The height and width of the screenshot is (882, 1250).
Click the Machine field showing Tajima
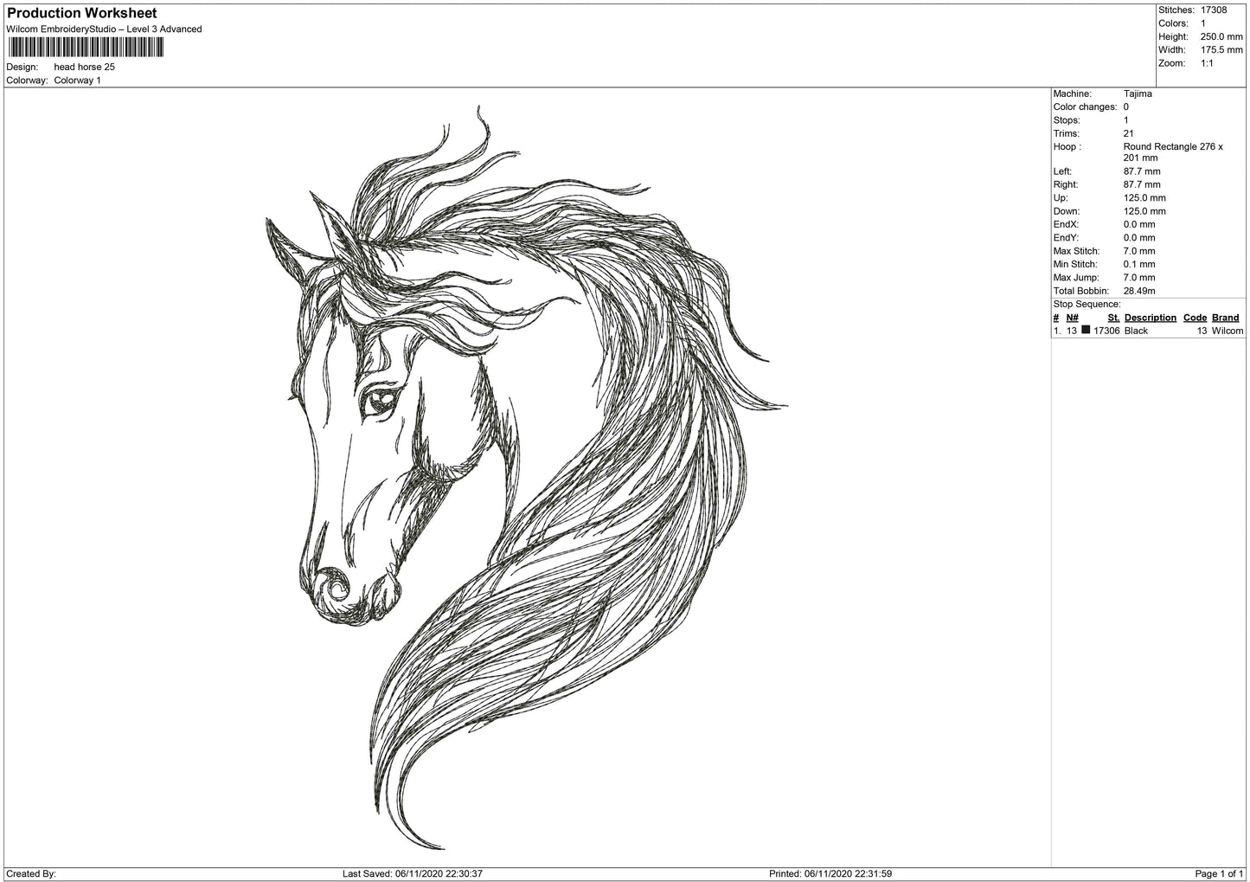pyautogui.click(x=1138, y=93)
